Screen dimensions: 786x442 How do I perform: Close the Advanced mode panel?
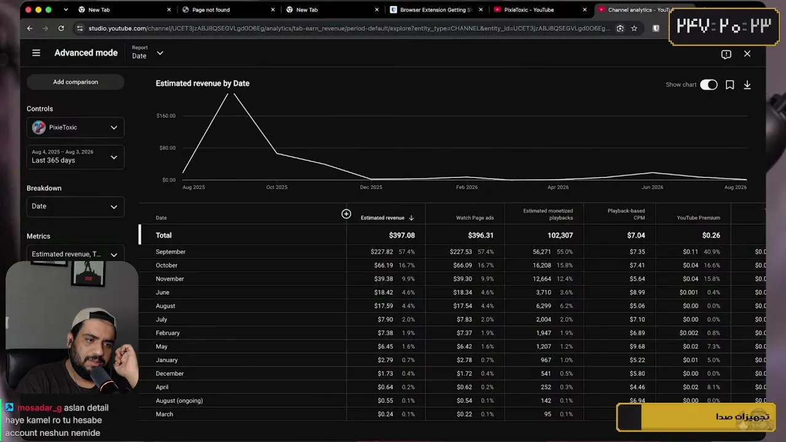point(747,54)
